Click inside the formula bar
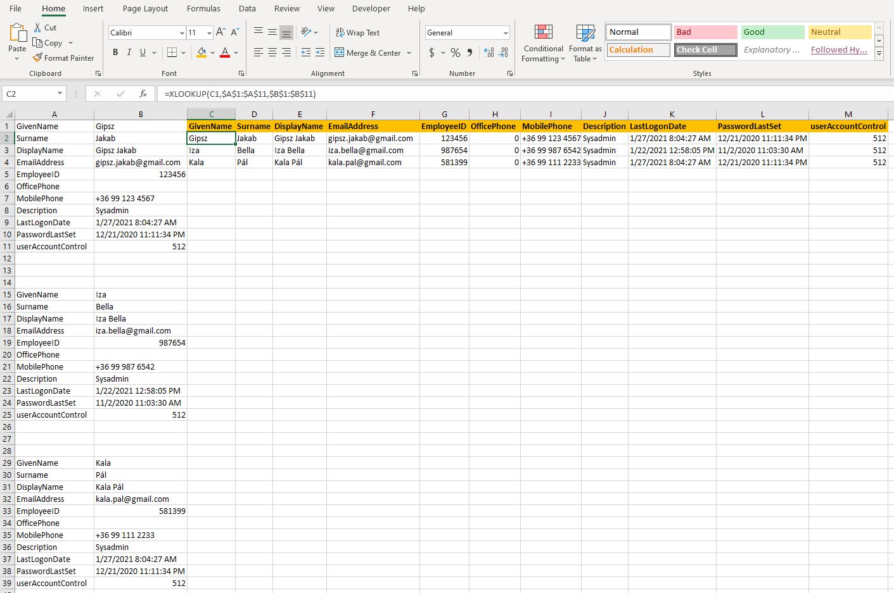The image size is (894, 593). pyautogui.click(x=525, y=94)
